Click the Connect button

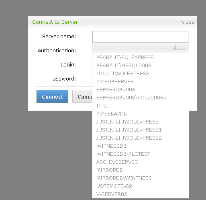(52, 96)
